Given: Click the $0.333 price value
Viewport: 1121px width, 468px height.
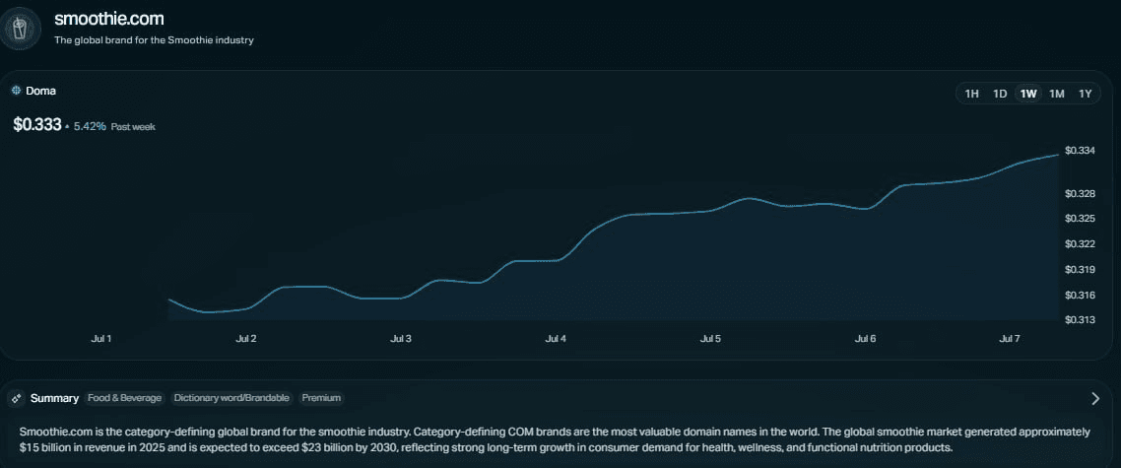Looking at the screenshot, I should (x=37, y=124).
